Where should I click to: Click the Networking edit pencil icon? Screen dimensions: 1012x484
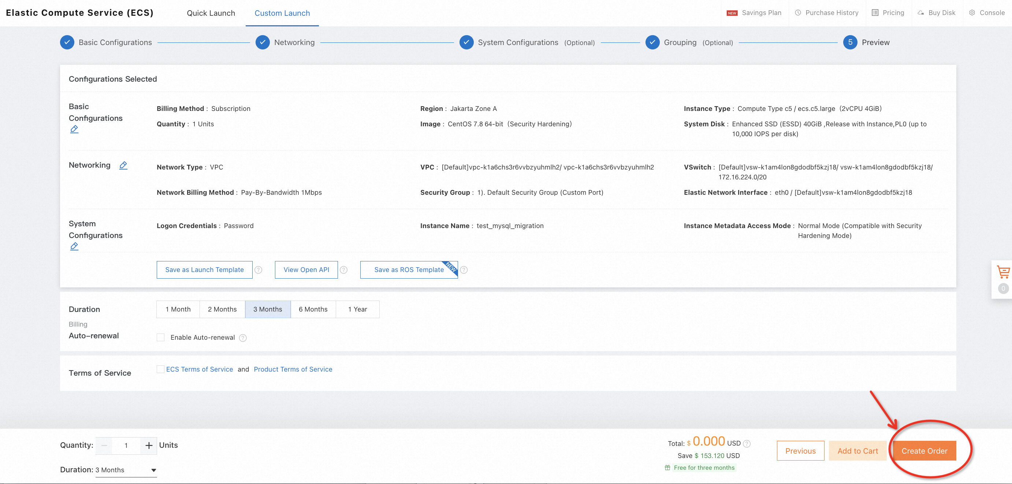[x=123, y=165]
